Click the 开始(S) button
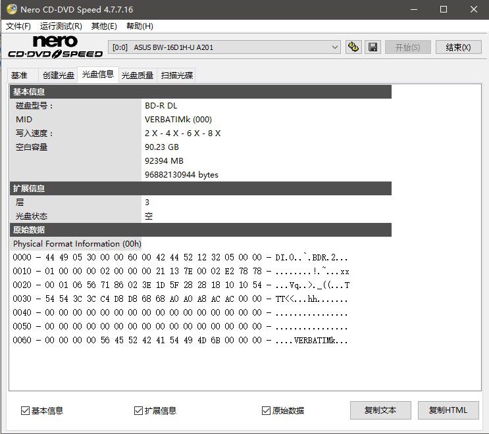The width and height of the screenshot is (489, 434). 407,47
